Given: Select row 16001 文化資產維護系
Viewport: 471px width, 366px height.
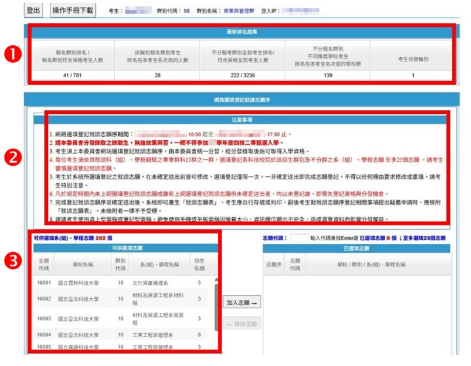Looking at the screenshot, I should click(x=125, y=284).
